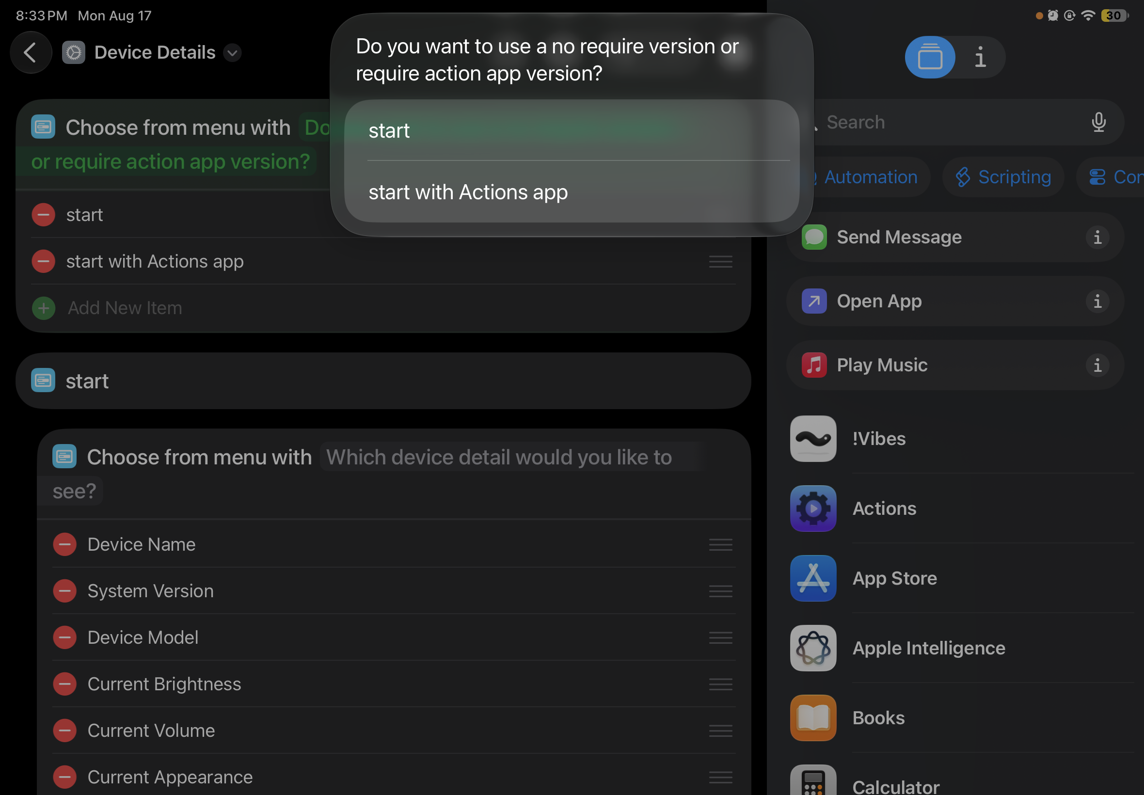Show shortcut info details button
Viewport: 1144px width, 795px height.
click(x=980, y=57)
